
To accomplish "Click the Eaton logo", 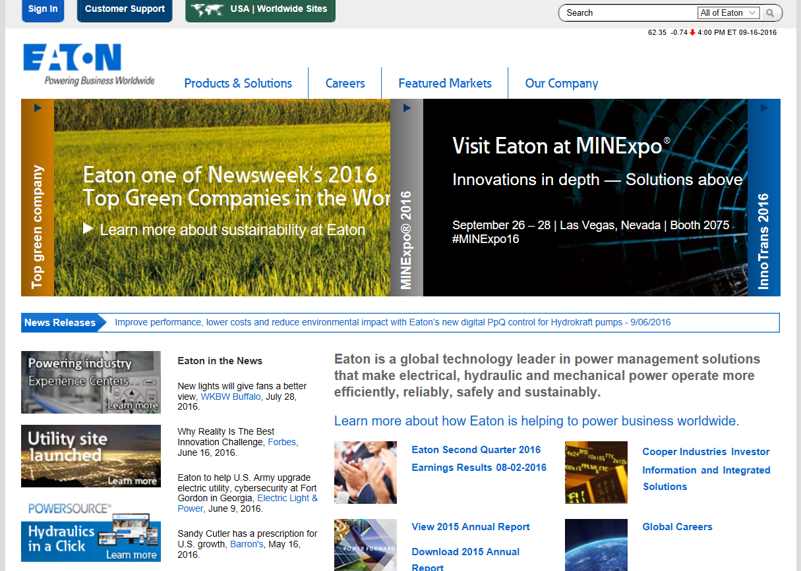I will [73, 58].
